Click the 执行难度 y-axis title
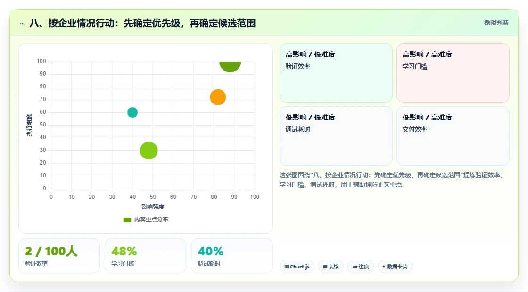 (29, 125)
